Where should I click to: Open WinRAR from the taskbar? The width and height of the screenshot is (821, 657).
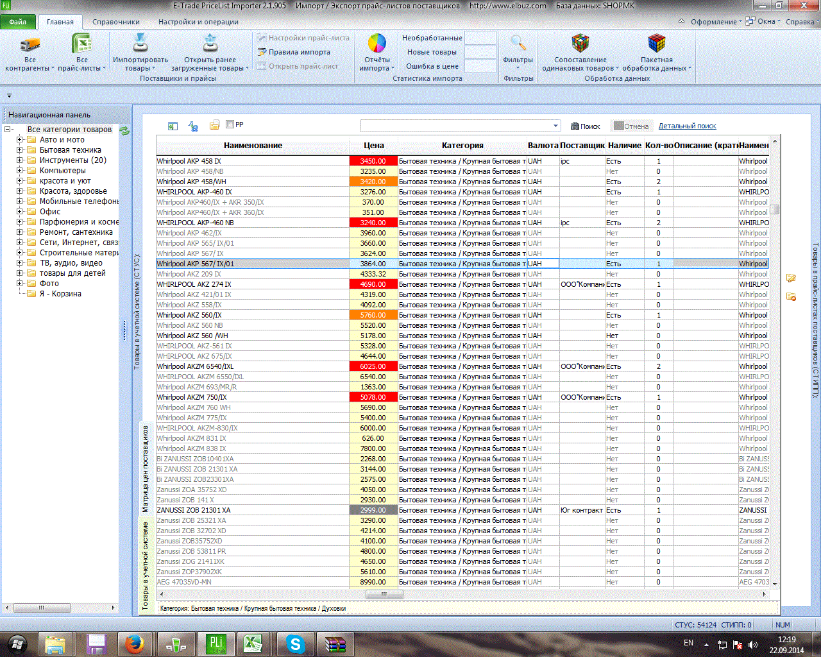(335, 644)
